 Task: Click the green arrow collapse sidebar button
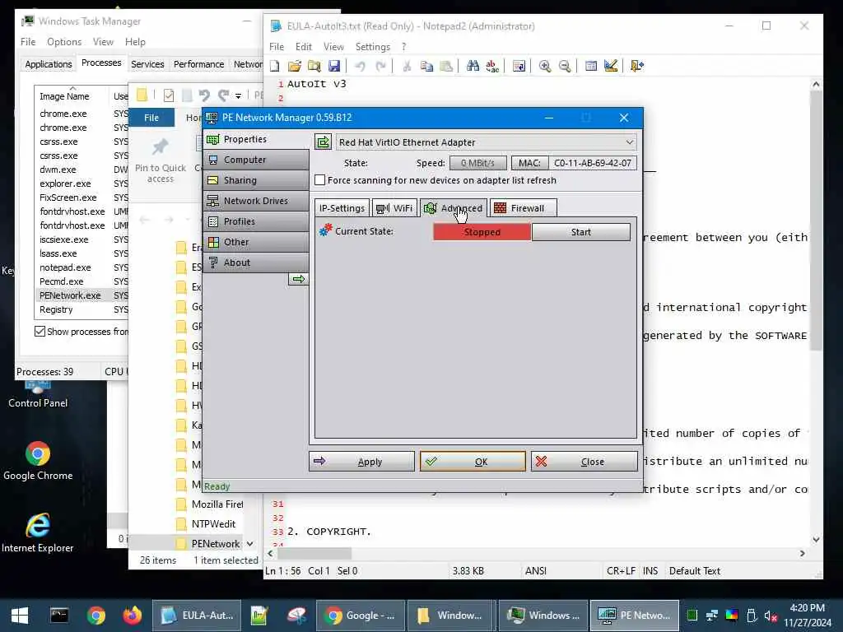(298, 279)
